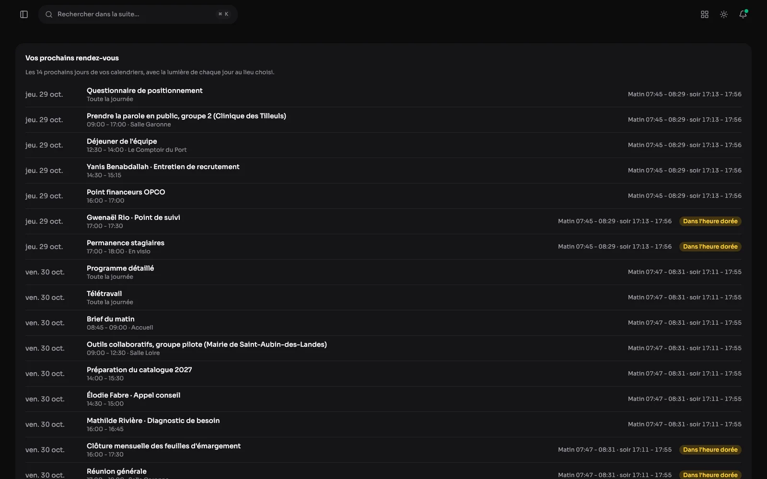Viewport: 767px width, 479px height.
Task: Select 'Déjeuner de l'équipe' appointment
Action: 383,145
